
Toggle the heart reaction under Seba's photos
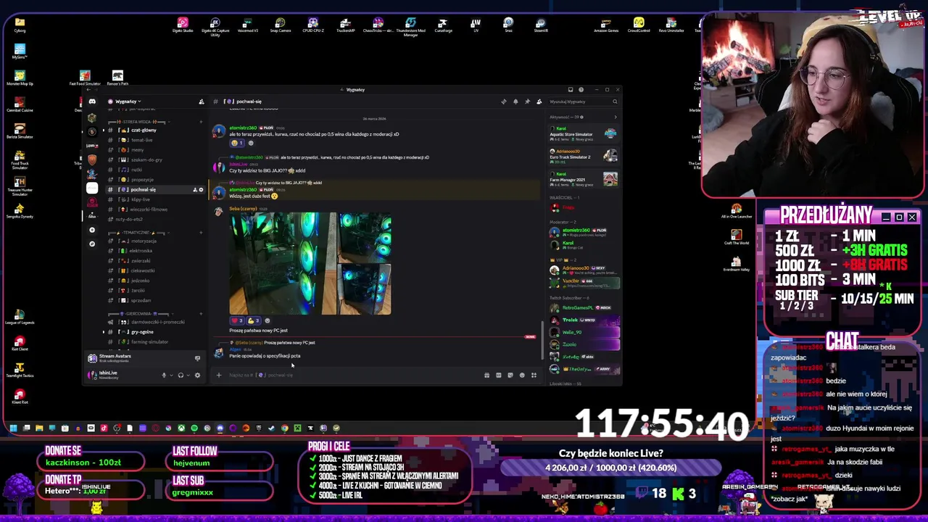click(x=237, y=320)
